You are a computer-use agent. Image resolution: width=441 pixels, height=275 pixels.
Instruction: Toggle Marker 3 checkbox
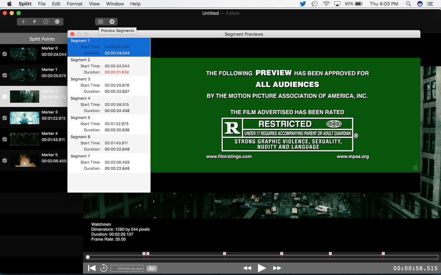tap(4, 118)
